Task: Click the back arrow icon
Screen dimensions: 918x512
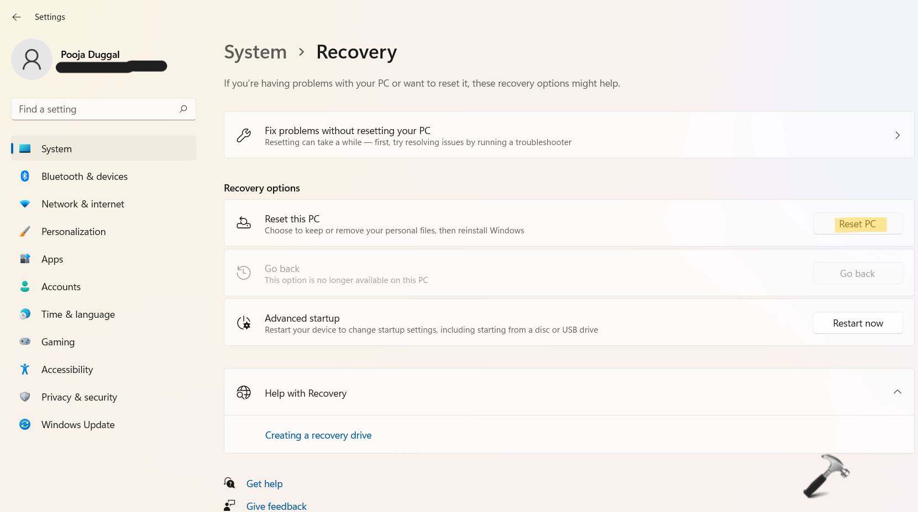Action: (x=17, y=17)
